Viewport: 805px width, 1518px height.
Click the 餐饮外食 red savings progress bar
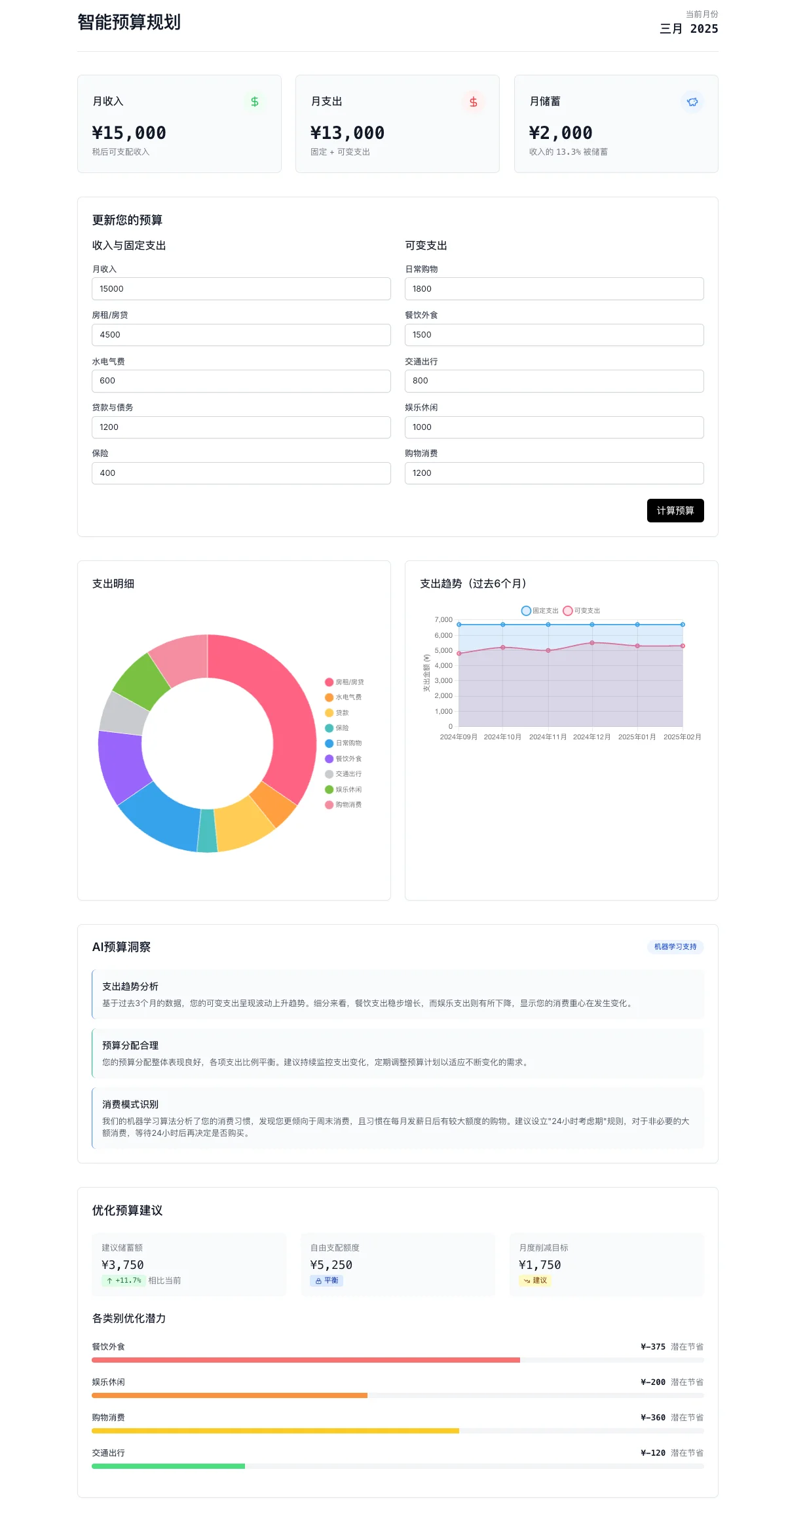[305, 1359]
